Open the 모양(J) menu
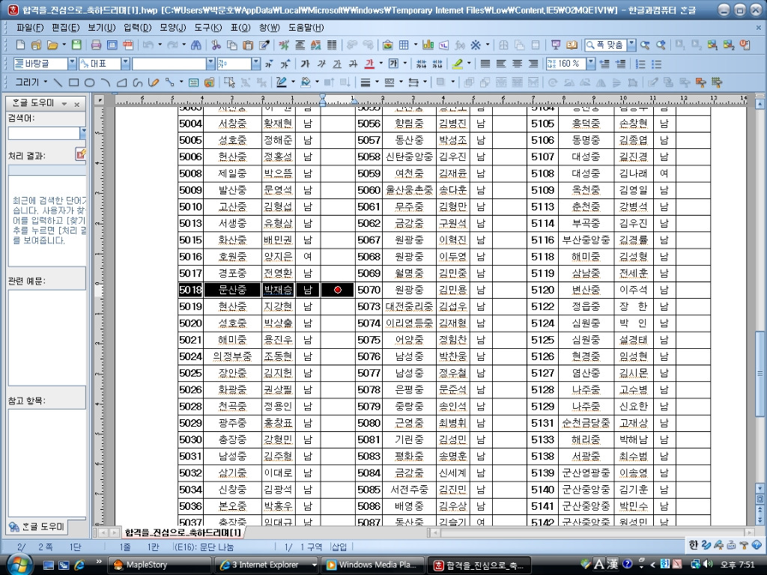 (173, 28)
